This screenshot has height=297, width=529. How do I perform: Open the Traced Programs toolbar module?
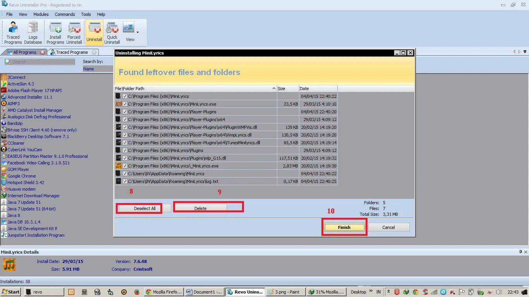pos(13,33)
